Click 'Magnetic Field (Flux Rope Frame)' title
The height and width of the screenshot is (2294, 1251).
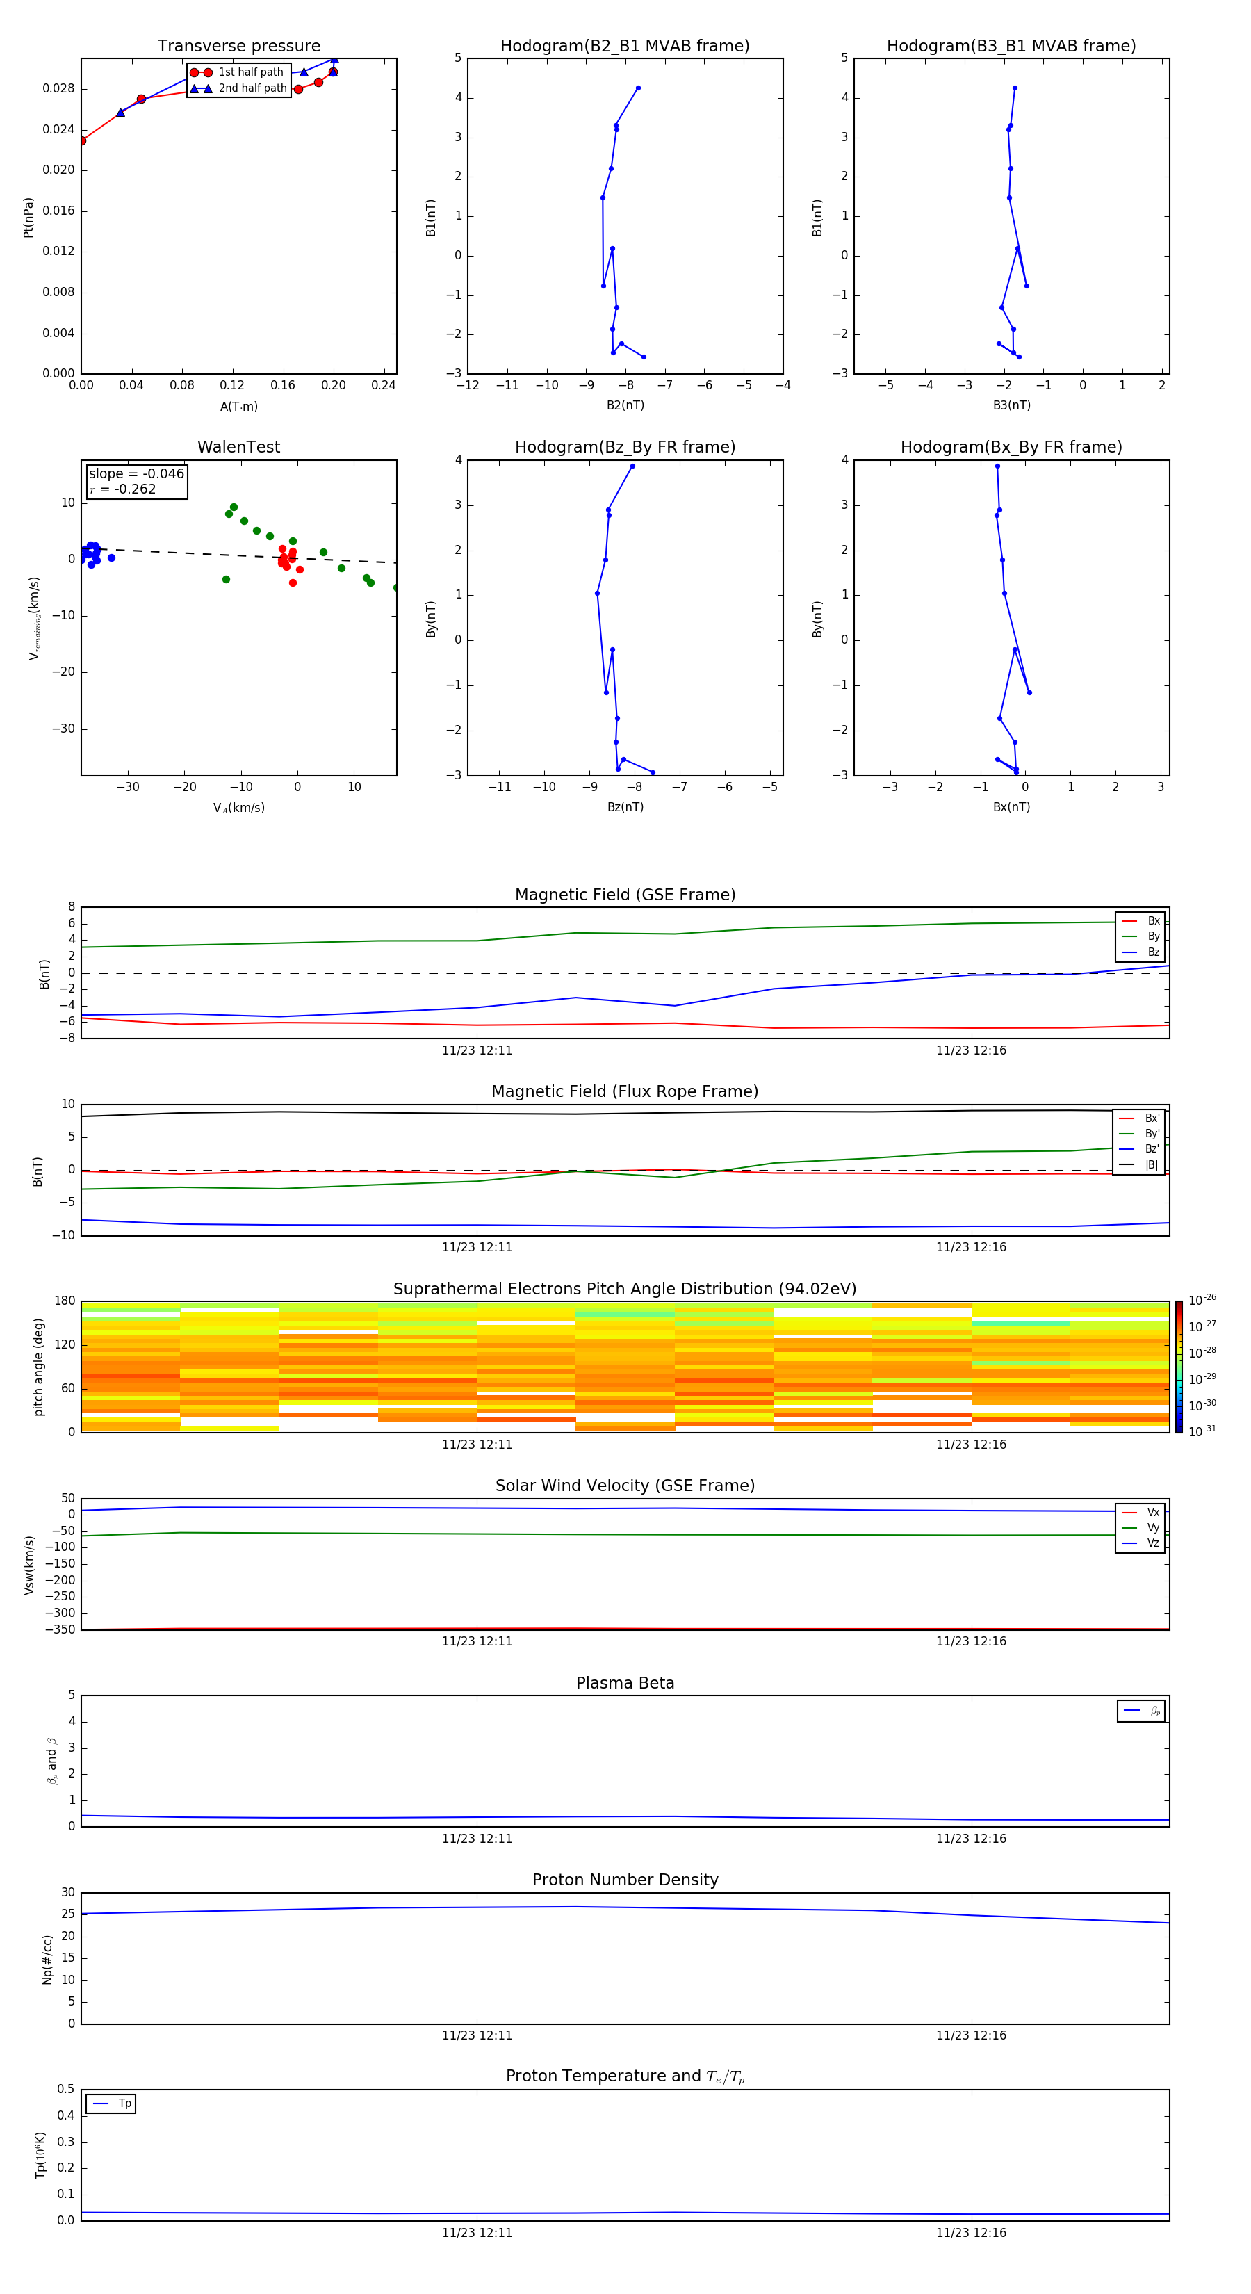coord(625,1092)
